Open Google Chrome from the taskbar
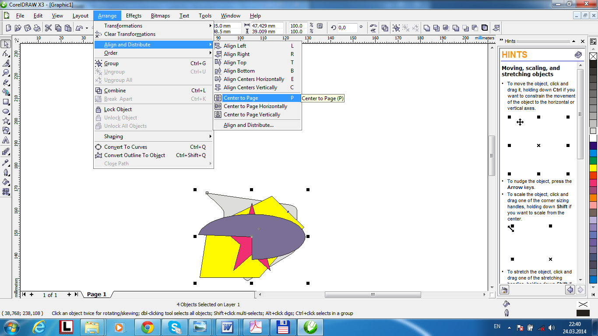This screenshot has height=336, width=598. coord(147,327)
